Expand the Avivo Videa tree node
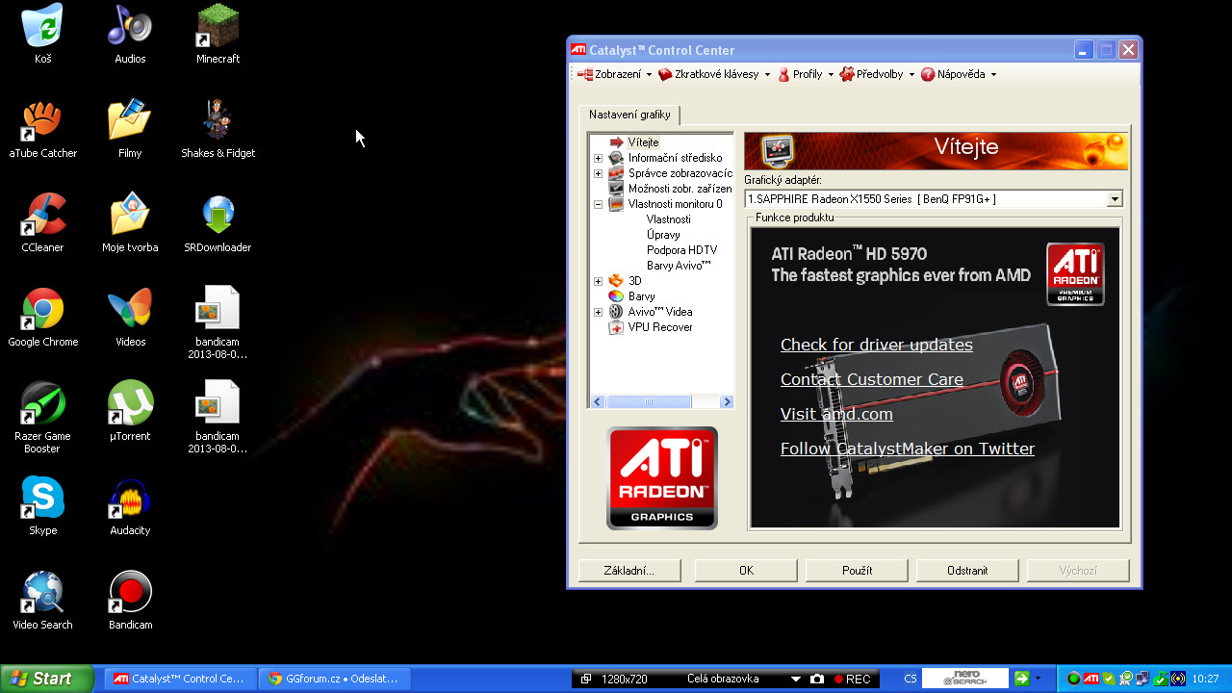The image size is (1232, 693). coord(598,312)
